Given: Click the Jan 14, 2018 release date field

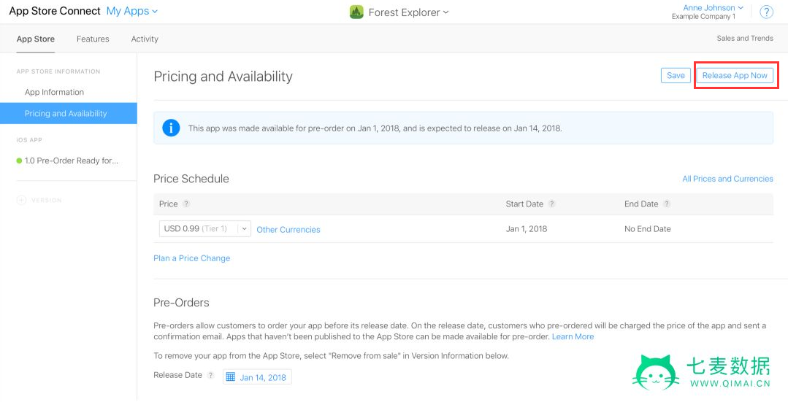Looking at the screenshot, I should coord(257,377).
